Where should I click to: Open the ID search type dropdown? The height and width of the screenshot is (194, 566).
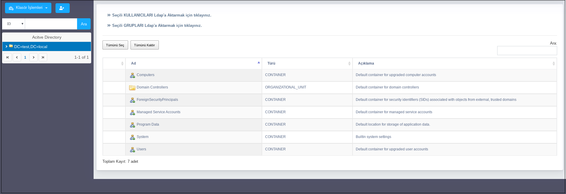[x=14, y=24]
